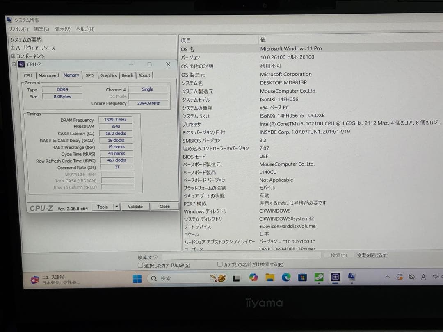Image resolution: width=443 pixels, height=332 pixels.
Task: Open File Explorer on the taskbar
Action: [270, 277]
